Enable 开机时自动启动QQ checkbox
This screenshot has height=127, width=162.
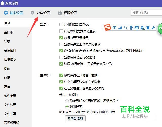61,25
